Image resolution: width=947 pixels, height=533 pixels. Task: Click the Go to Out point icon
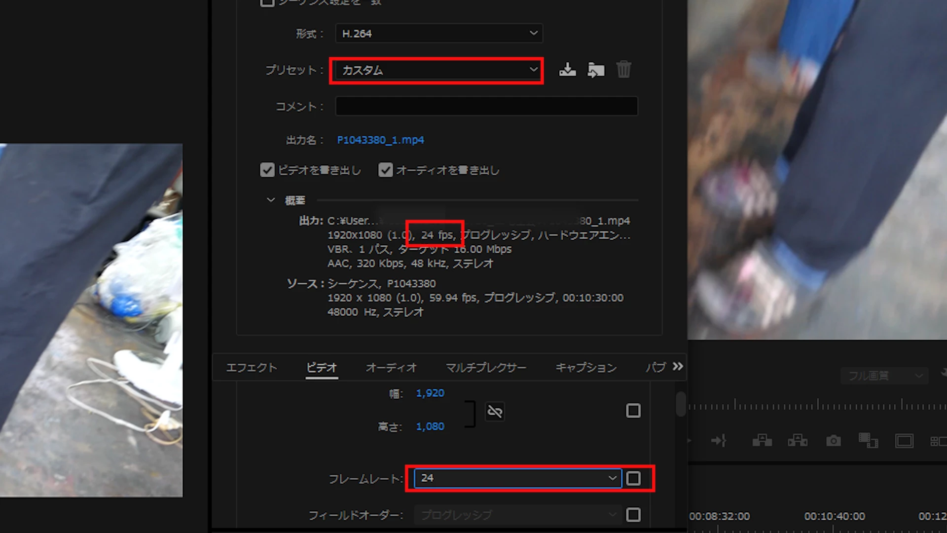tap(719, 440)
